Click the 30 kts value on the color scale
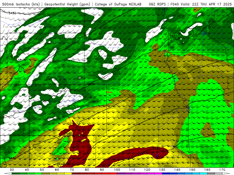Screen dimensions: 234x175 click(12, 170)
